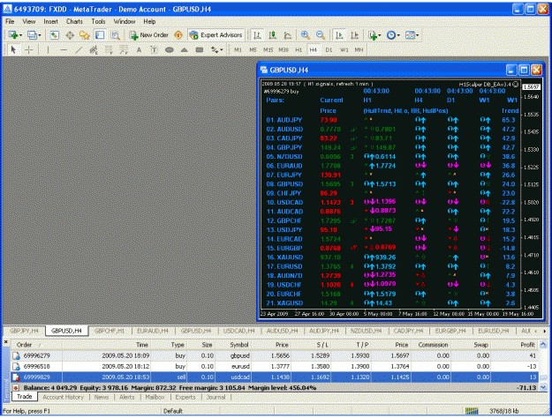Click the Default profile in status bar
The width and height of the screenshot is (552, 418).
click(x=173, y=411)
